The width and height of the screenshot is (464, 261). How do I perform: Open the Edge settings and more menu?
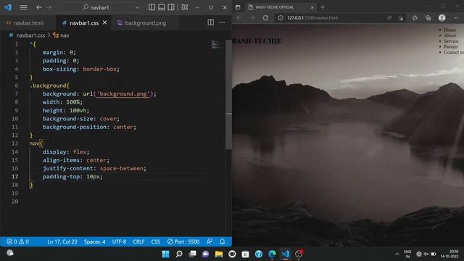click(456, 17)
